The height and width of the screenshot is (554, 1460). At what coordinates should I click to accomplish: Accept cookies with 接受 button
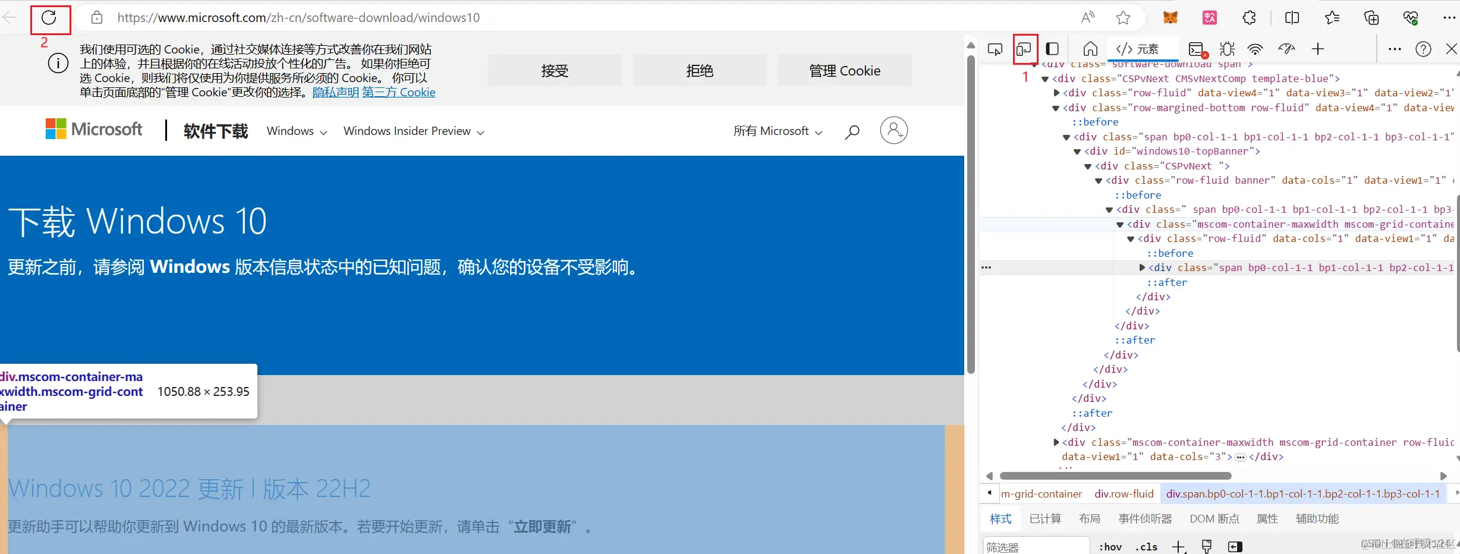555,70
